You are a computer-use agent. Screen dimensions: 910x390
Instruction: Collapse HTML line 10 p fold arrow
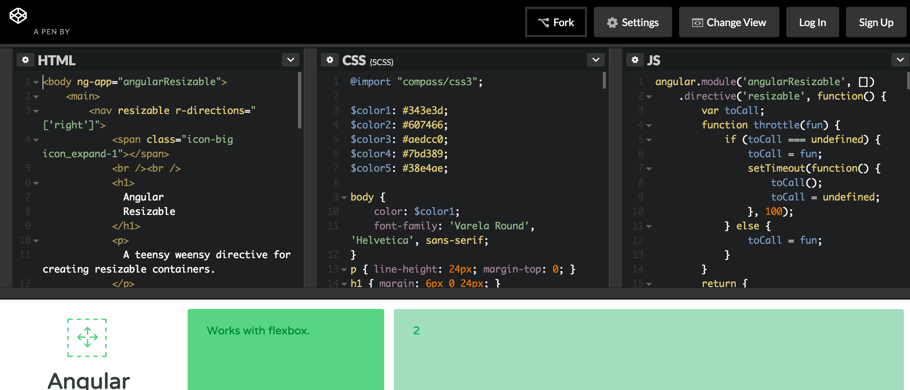coord(36,241)
